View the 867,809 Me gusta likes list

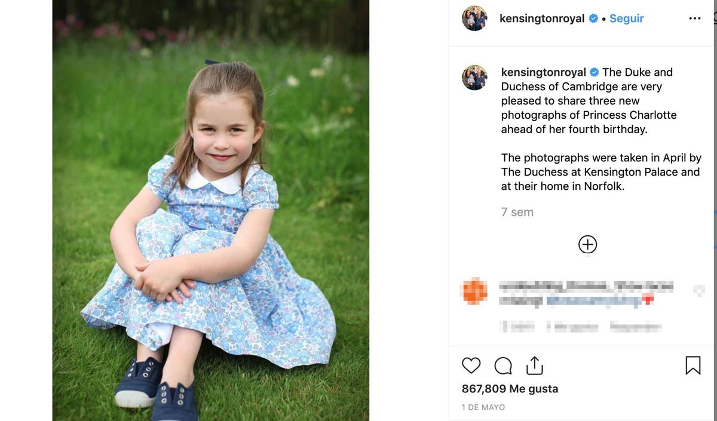pyautogui.click(x=510, y=389)
